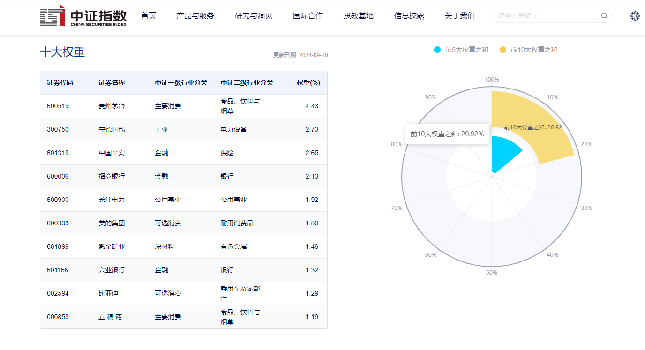Select the 兴业银行 name cell
The image size is (645, 350).
tap(112, 270)
